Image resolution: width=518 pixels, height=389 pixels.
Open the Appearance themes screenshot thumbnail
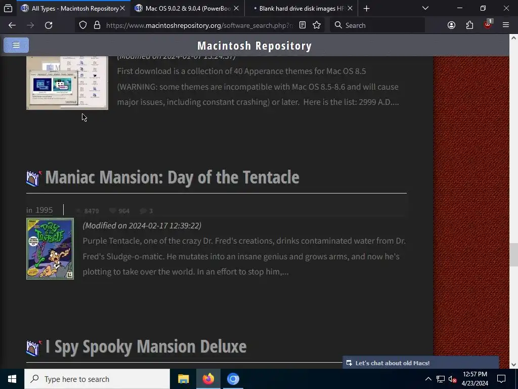(67, 83)
